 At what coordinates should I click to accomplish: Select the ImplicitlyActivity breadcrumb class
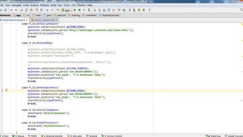(109, 15)
